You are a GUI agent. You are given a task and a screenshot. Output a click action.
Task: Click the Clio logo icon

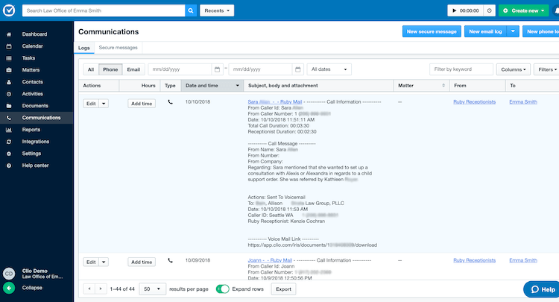pyautogui.click(x=9, y=10)
